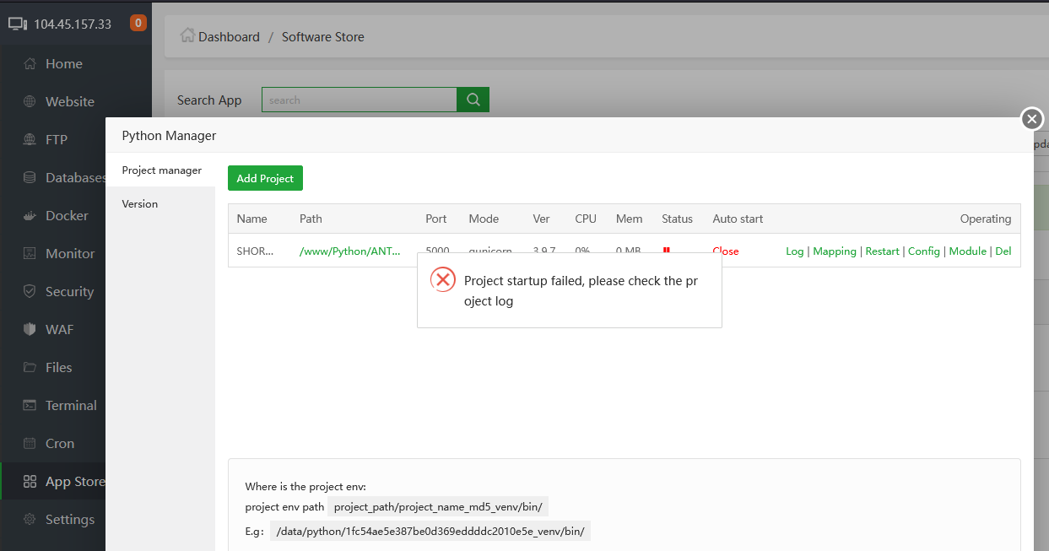Close the Python Manager dialog
The image size is (1049, 551).
point(1032,119)
